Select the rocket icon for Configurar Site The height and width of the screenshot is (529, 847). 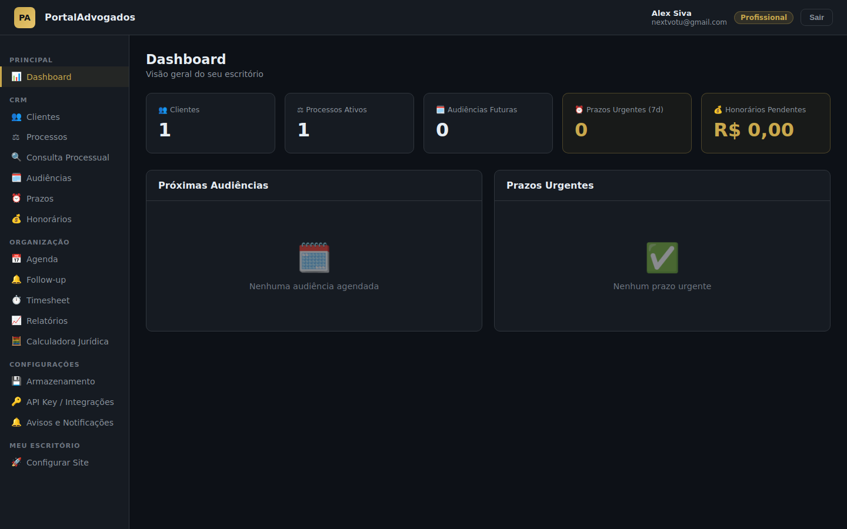tap(16, 462)
